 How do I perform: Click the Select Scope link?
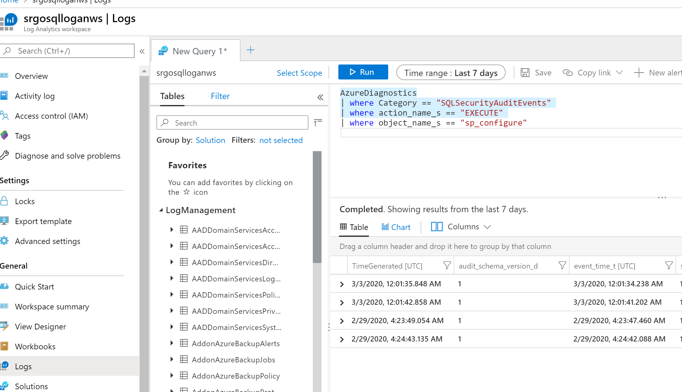(x=299, y=73)
